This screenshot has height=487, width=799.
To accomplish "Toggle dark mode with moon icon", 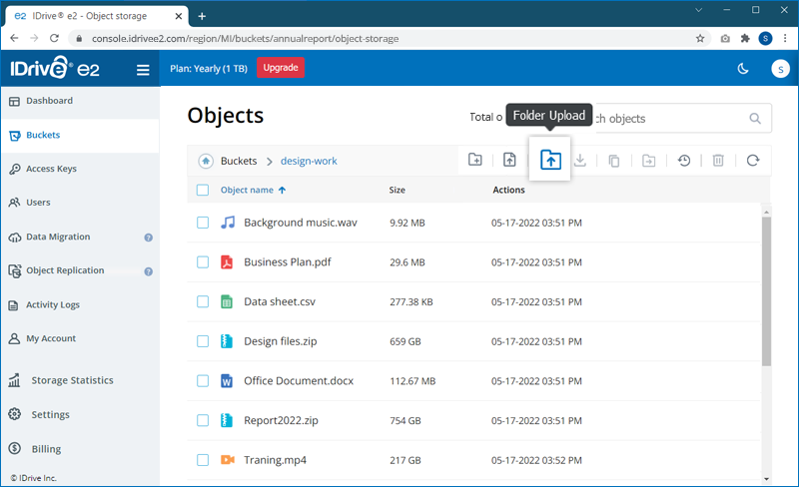I will tap(742, 69).
